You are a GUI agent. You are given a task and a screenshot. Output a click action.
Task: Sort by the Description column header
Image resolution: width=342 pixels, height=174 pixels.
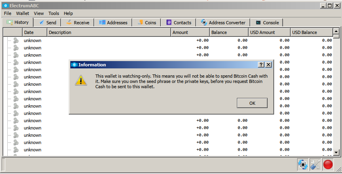(x=109, y=32)
